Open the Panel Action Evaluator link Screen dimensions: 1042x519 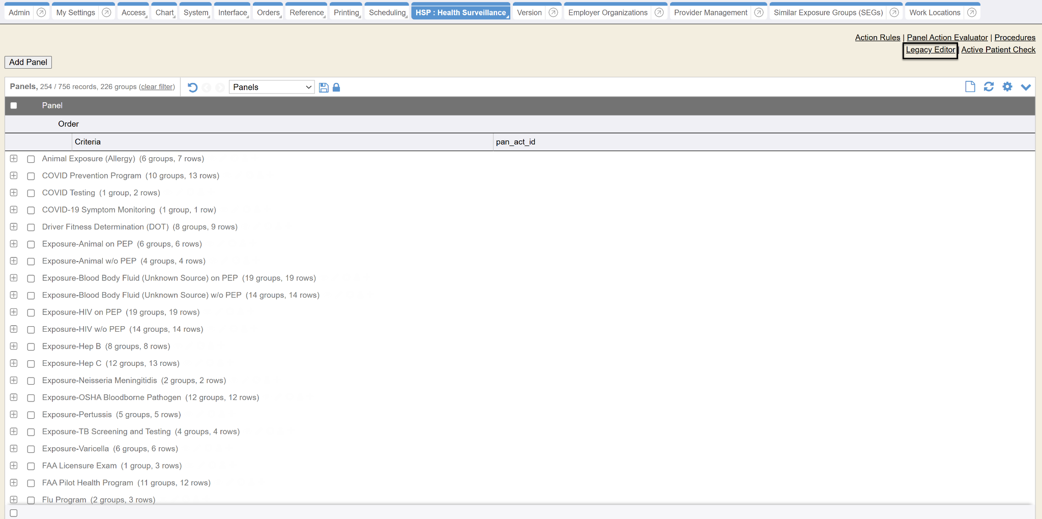947,38
